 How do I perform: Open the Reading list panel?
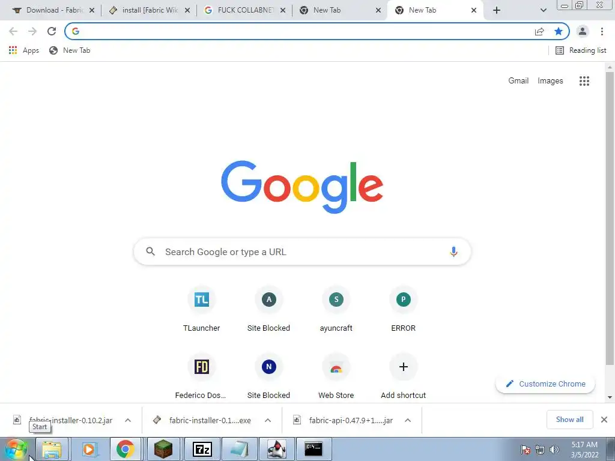pos(581,50)
